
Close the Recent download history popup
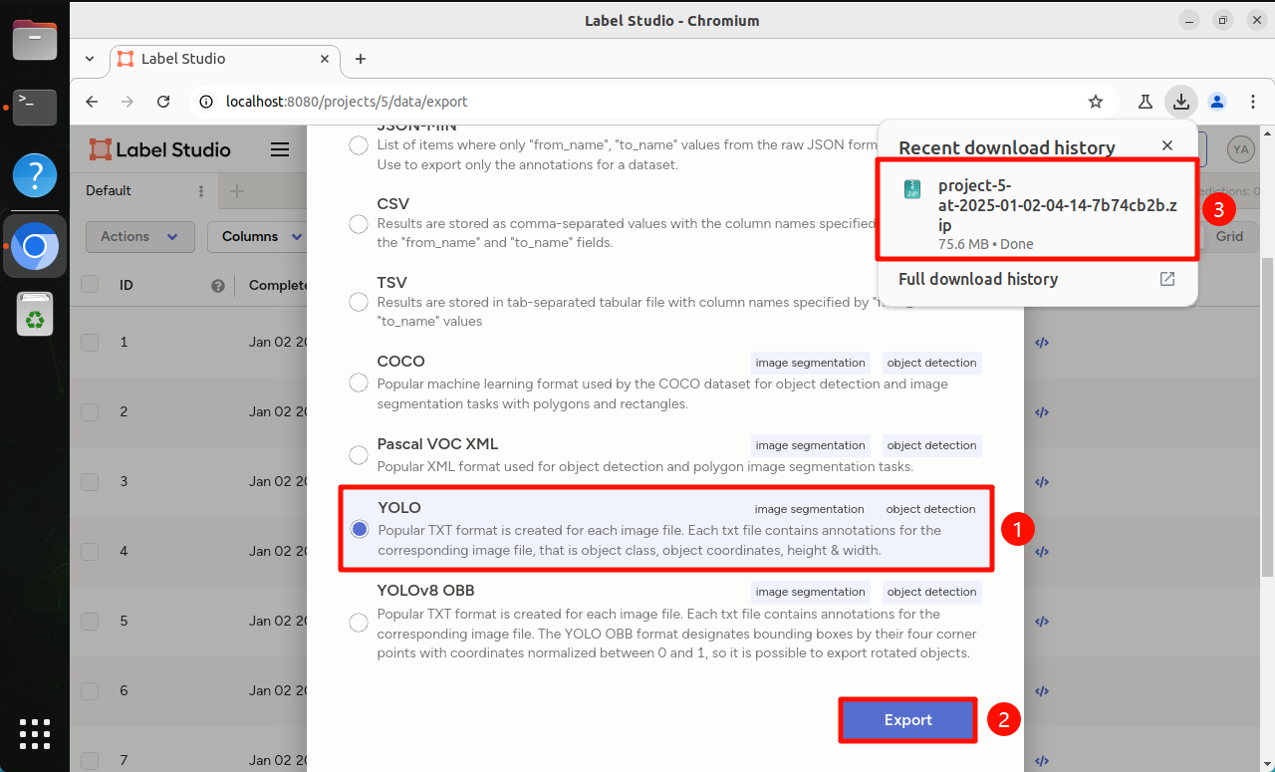1167,146
